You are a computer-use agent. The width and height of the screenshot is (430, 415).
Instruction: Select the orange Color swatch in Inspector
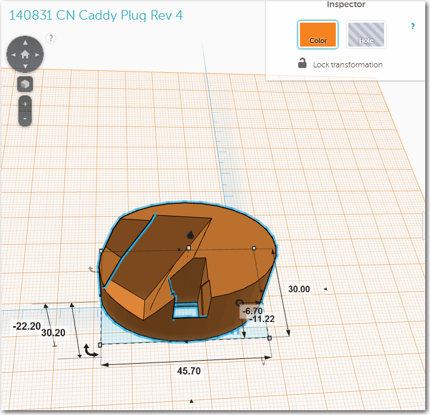317,35
